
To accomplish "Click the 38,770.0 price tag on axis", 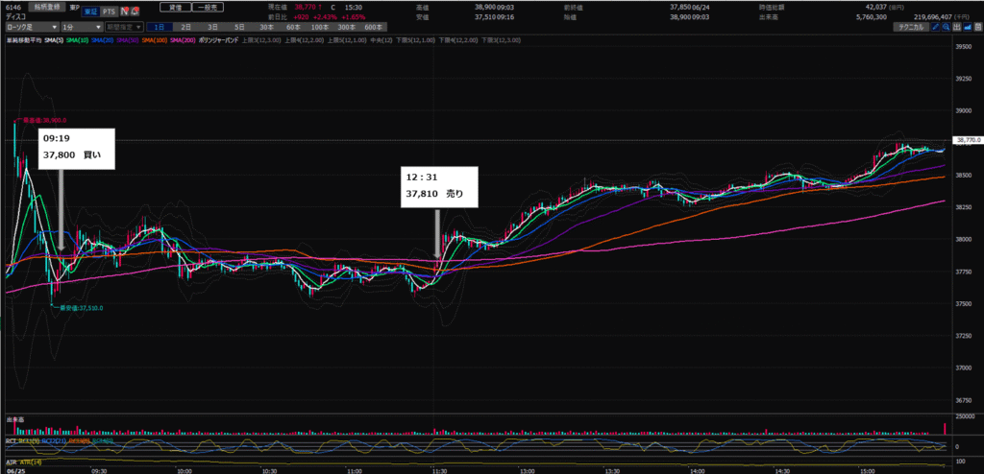I will pos(967,140).
